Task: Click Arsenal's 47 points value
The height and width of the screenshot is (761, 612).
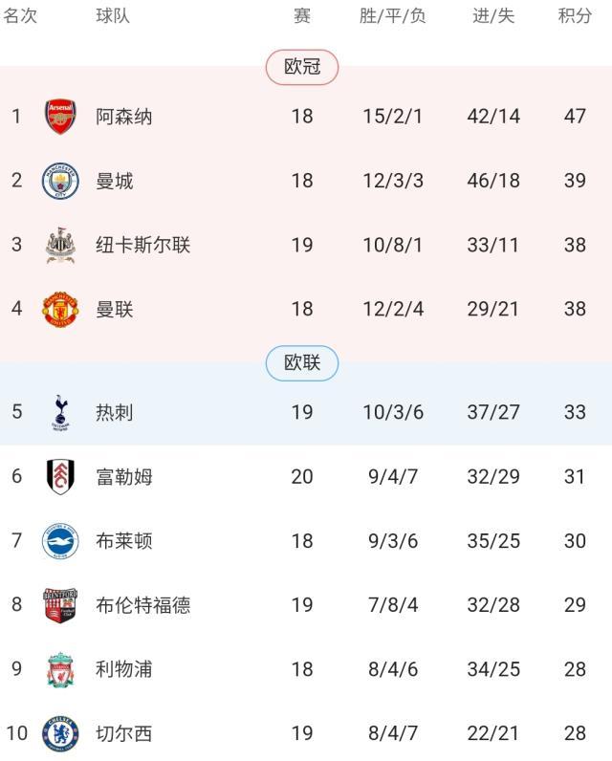Action: coord(575,117)
